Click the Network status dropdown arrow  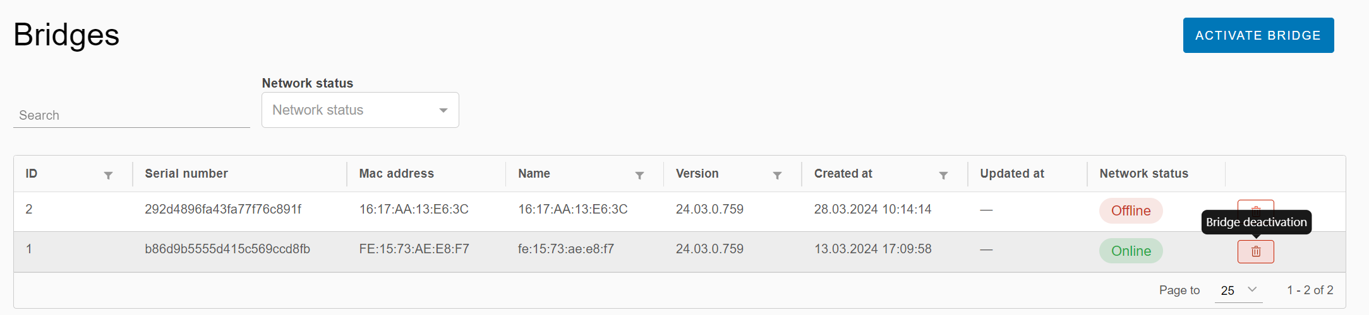443,110
